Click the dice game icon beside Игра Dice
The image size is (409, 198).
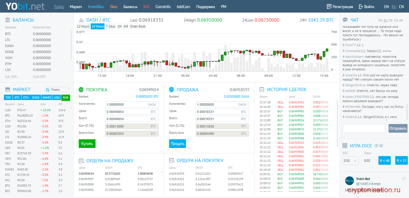[x=345, y=146]
